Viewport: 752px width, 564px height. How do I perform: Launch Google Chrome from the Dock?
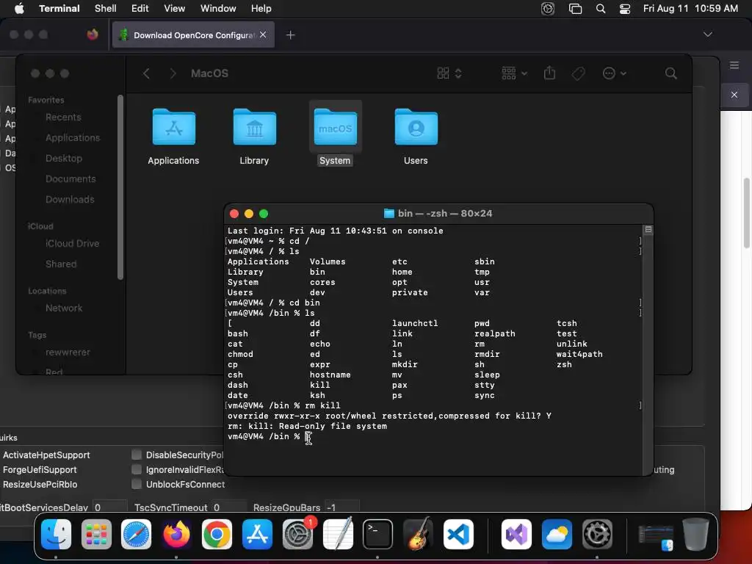217,534
